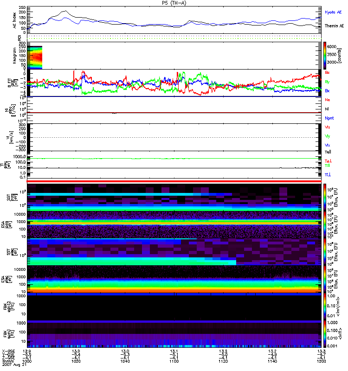Click the 1140 time axis tick label

[272, 362]
